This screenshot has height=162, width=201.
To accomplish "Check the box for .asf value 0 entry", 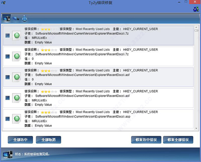I will coord(8,77).
